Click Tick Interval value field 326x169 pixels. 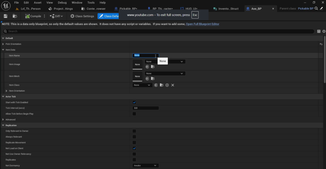tap(145, 108)
